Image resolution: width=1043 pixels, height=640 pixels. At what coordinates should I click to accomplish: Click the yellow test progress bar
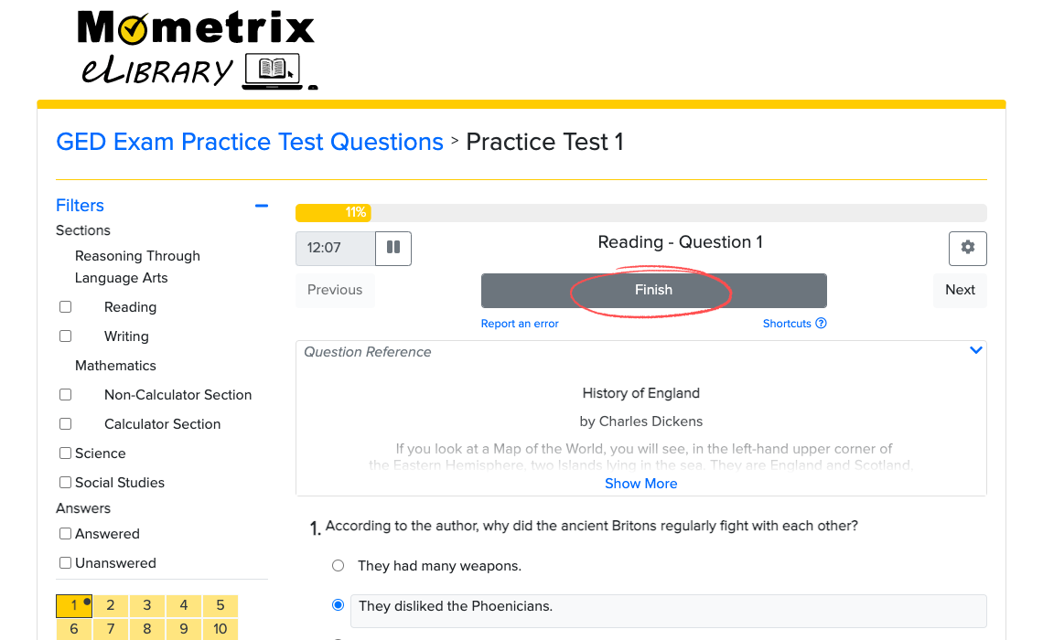tap(332, 213)
